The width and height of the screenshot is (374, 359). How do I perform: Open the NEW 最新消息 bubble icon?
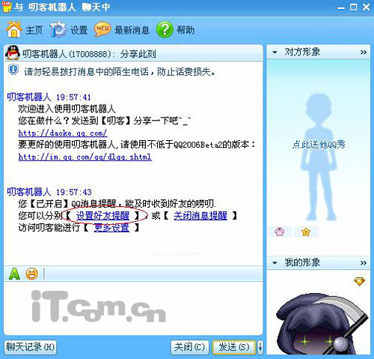tap(102, 29)
